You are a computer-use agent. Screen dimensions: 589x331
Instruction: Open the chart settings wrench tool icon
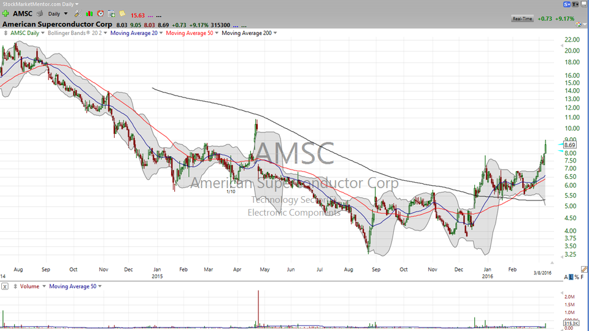[x=78, y=13]
